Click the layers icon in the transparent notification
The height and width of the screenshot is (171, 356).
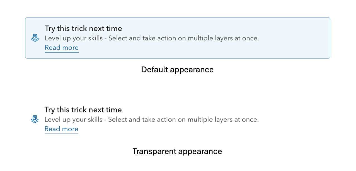tap(35, 119)
